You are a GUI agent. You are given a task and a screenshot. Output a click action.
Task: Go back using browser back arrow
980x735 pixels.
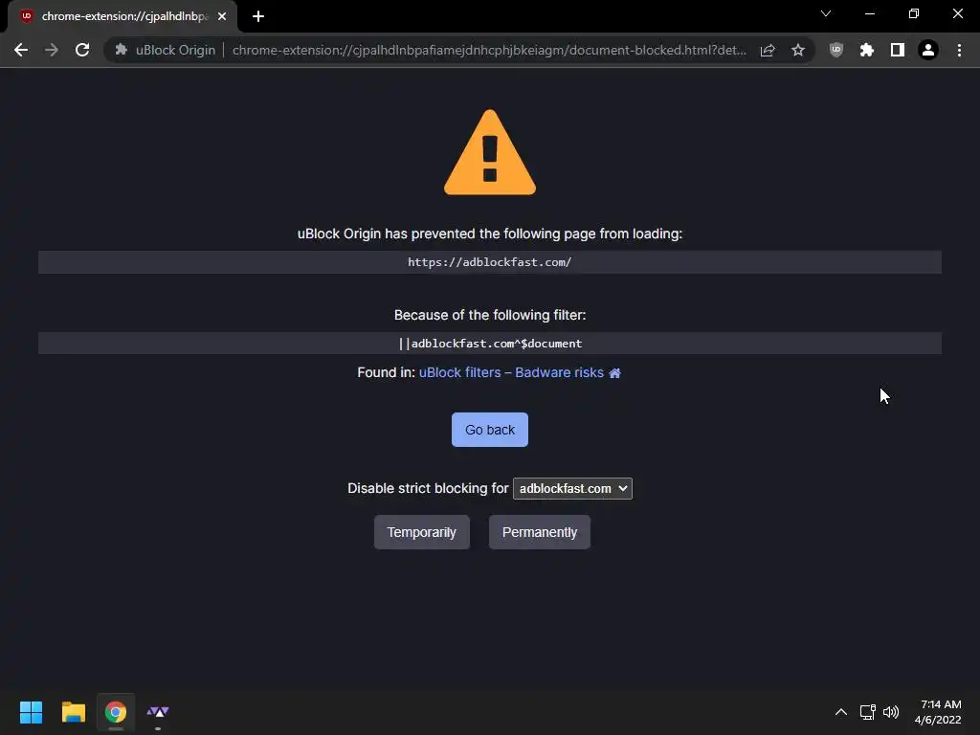tap(21, 50)
